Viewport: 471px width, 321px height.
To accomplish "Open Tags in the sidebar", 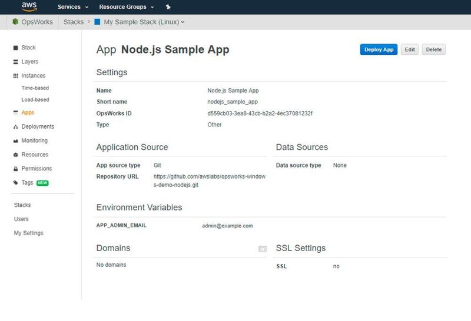I will [x=27, y=182].
